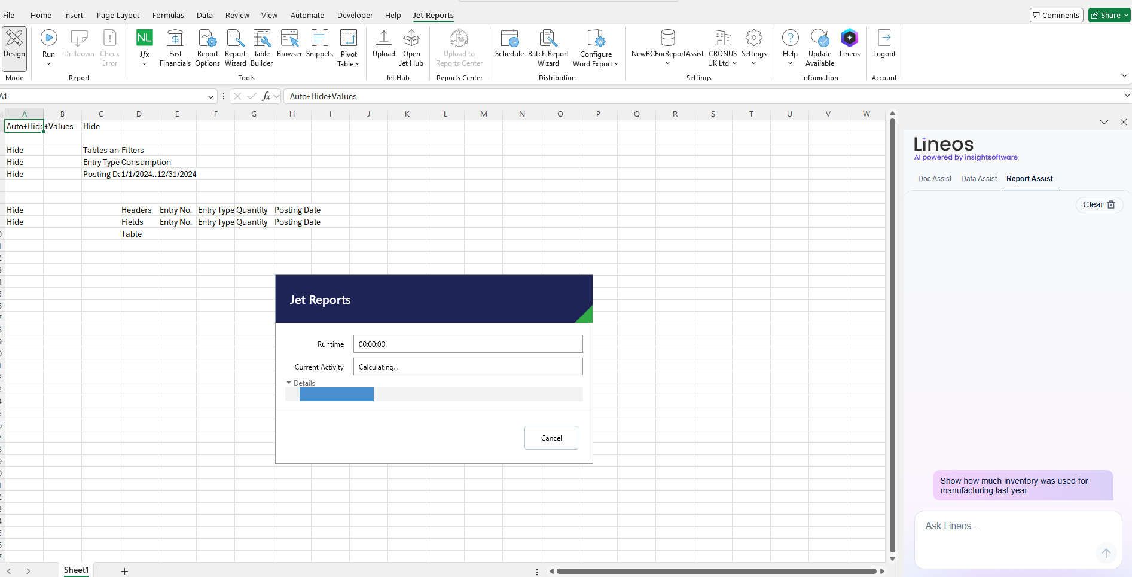Select the Table Builder tool
Screen dimensions: 1132x577
[261, 48]
